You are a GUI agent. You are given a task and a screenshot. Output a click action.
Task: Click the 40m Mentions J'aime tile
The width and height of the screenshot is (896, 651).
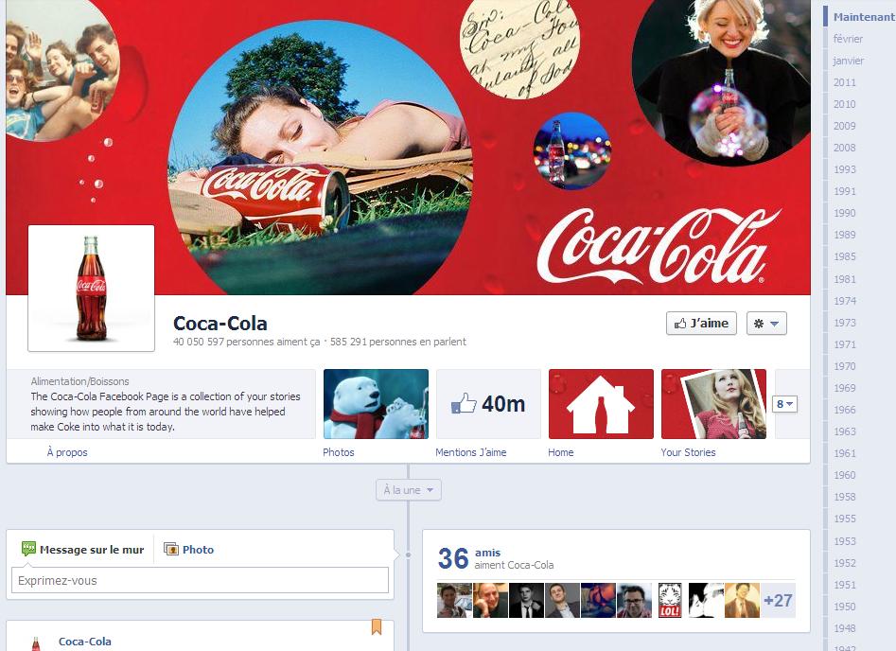coord(488,404)
